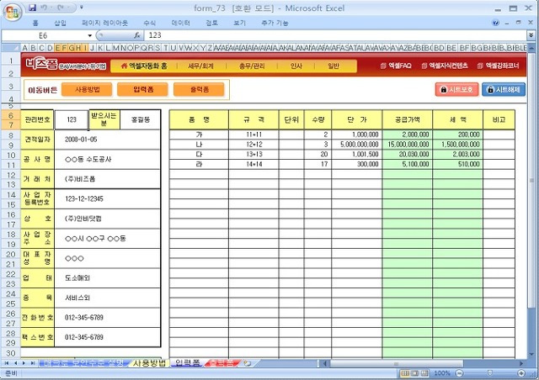Click the 엑셀자동화 홈 banner link

144,66
